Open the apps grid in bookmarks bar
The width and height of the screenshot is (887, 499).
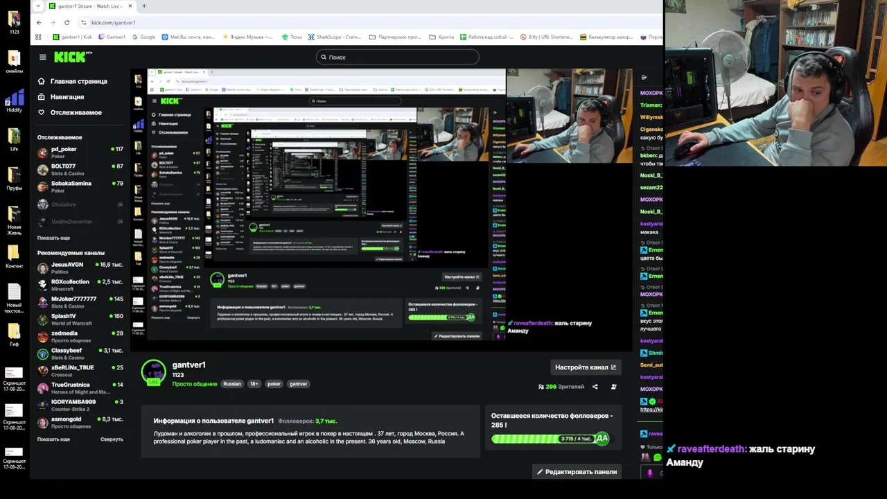click(x=39, y=37)
